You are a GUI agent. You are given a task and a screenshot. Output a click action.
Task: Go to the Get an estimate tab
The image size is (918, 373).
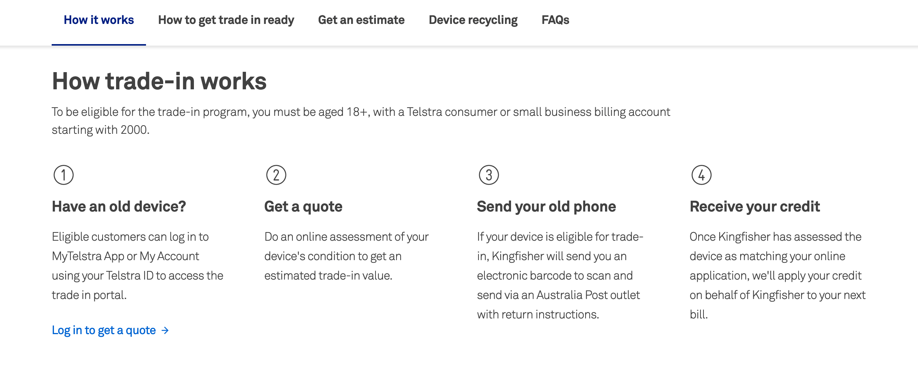[x=361, y=20]
